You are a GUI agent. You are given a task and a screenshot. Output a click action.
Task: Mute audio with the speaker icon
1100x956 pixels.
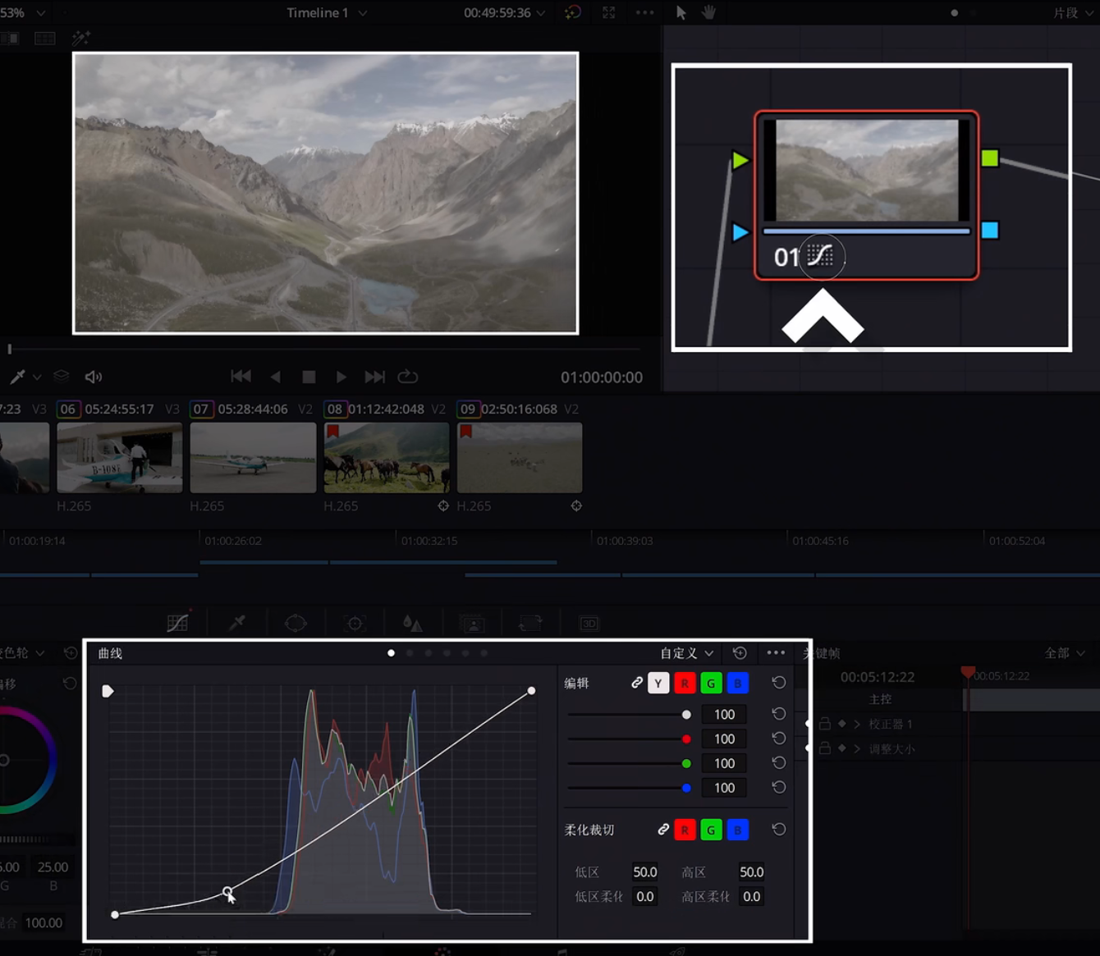point(94,377)
